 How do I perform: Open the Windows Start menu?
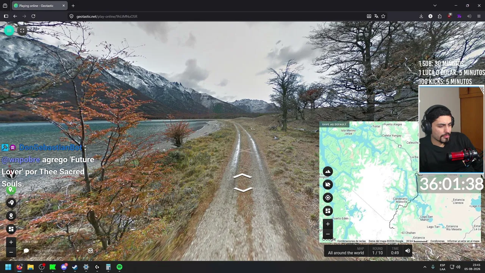click(8, 267)
